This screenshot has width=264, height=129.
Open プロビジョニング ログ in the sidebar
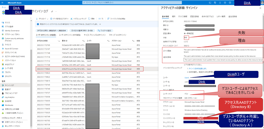click(11, 93)
